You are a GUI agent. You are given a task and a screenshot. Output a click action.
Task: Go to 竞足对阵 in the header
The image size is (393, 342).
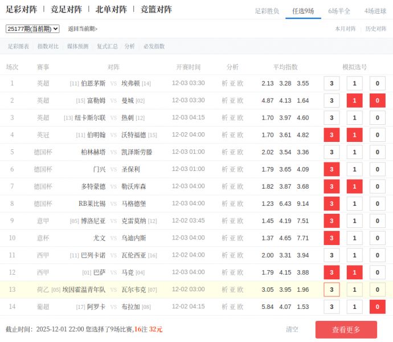point(66,10)
